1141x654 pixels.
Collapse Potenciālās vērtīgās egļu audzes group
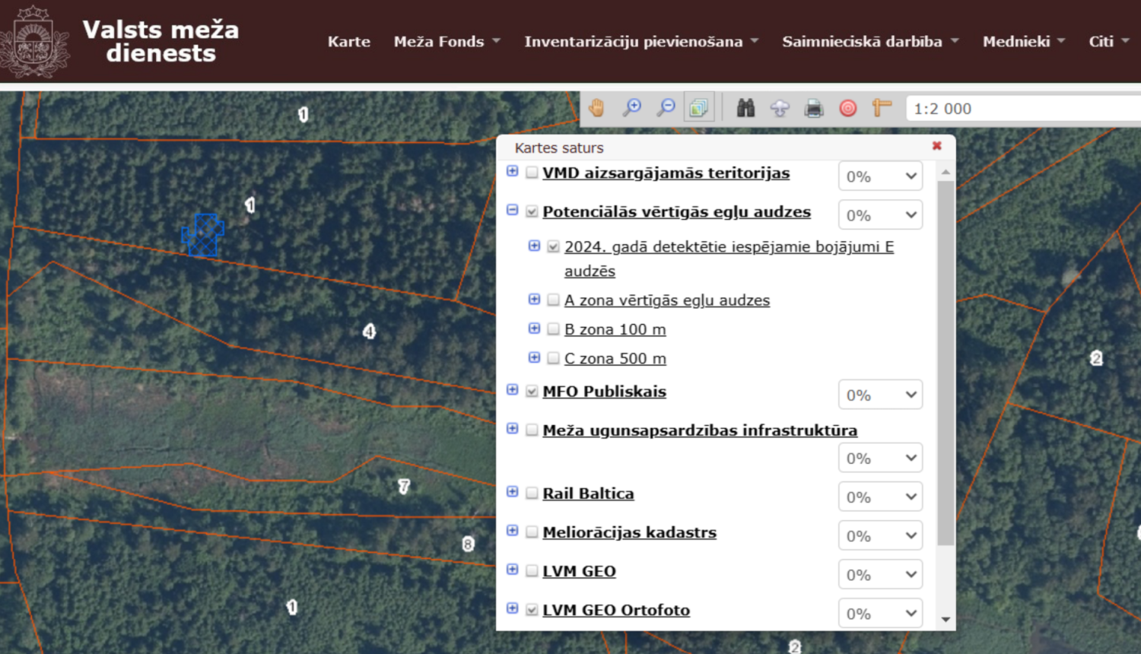513,210
